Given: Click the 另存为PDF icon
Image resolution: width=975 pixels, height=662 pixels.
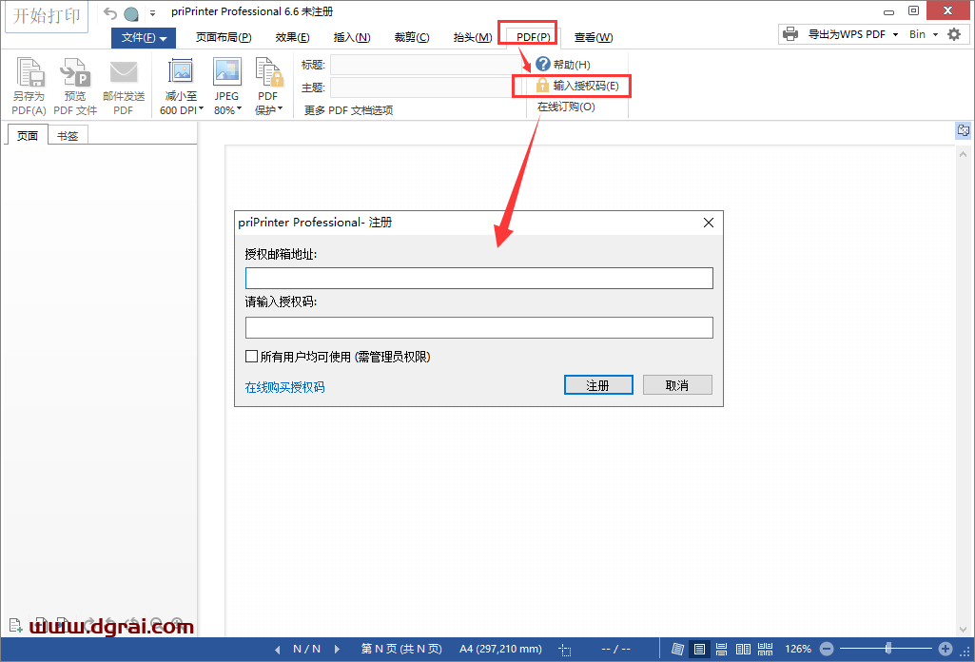Looking at the screenshot, I should click(28, 84).
